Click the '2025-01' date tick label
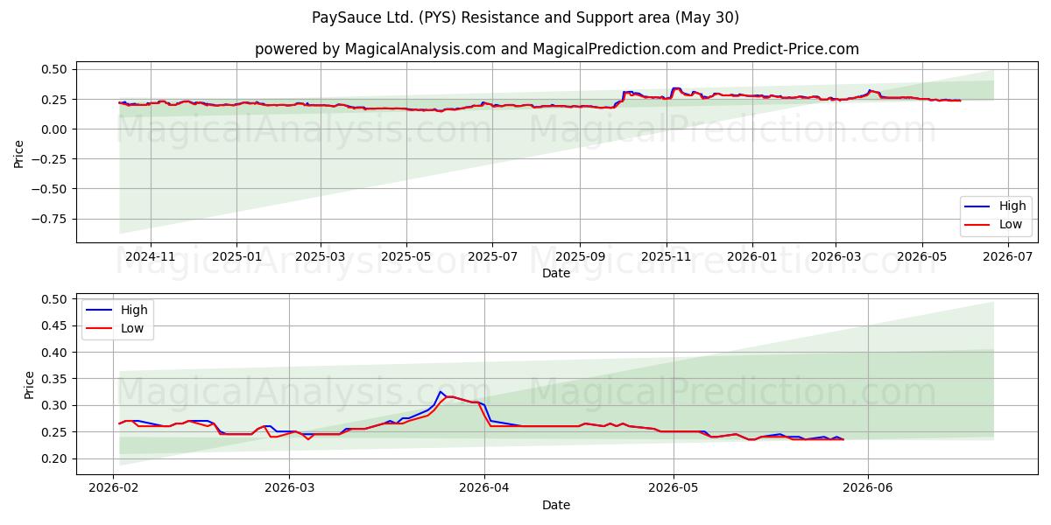This screenshot has width=1051, height=525. (236, 256)
